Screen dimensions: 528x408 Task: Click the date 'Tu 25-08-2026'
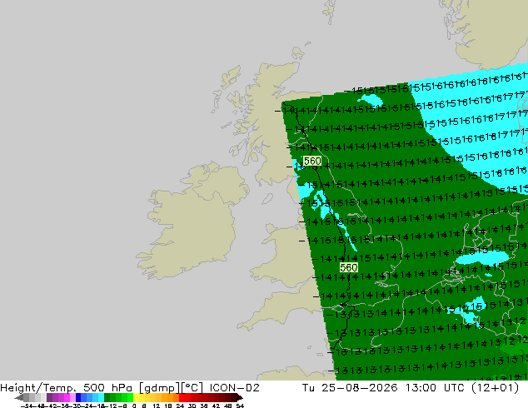pyautogui.click(x=350, y=388)
